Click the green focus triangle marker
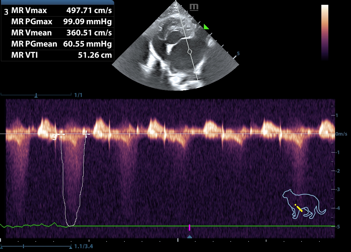The height and width of the screenshot is (252, 351). tap(206, 27)
